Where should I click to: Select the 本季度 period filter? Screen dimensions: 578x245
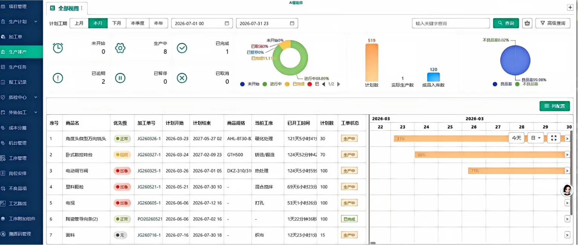138,23
